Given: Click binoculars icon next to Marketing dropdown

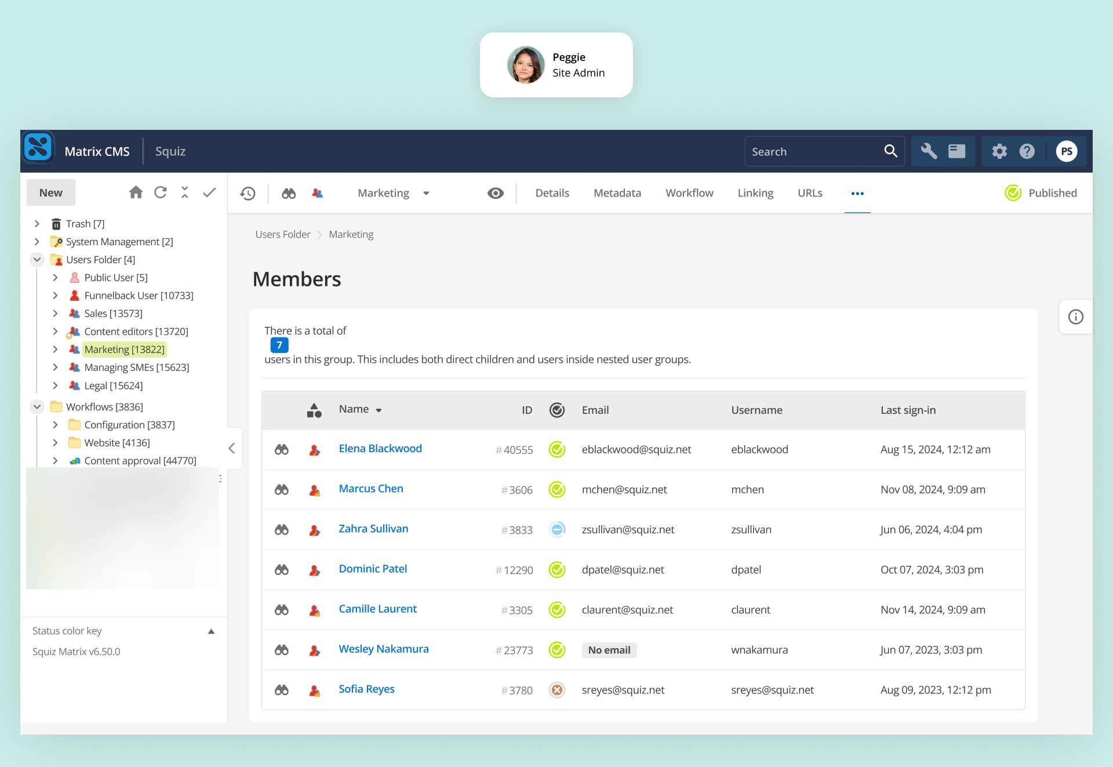Looking at the screenshot, I should coord(289,193).
